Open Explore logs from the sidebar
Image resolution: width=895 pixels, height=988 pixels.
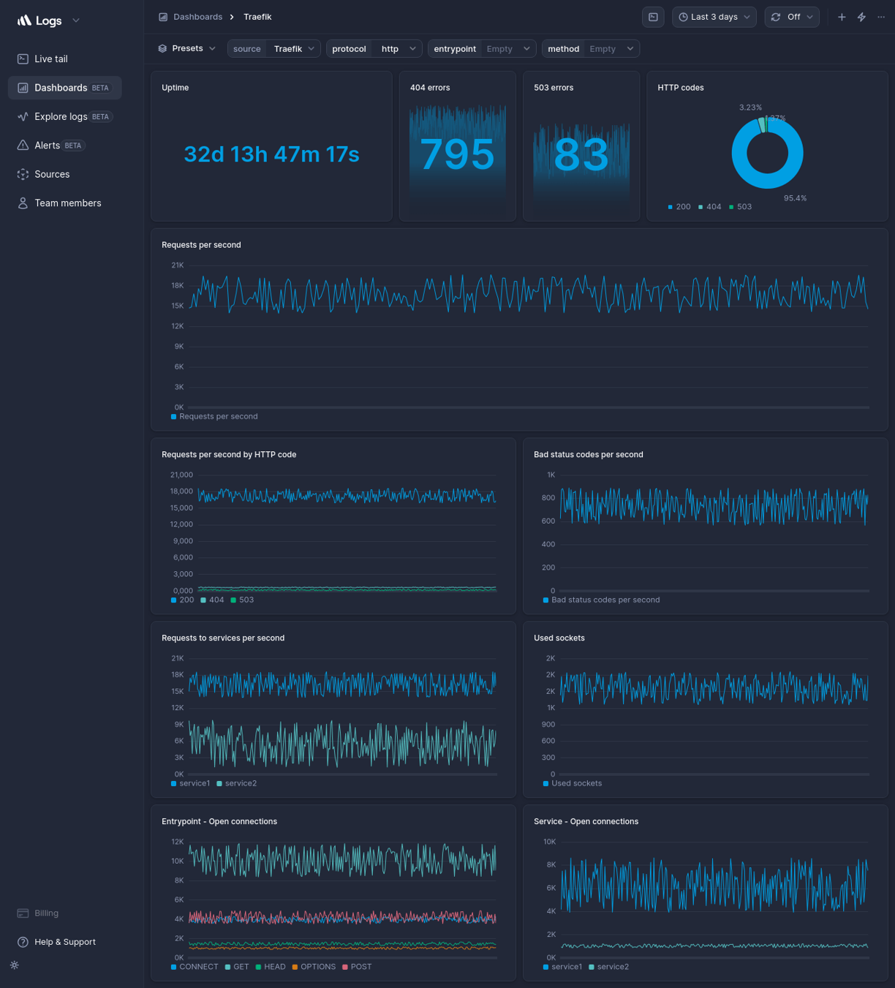click(x=61, y=116)
